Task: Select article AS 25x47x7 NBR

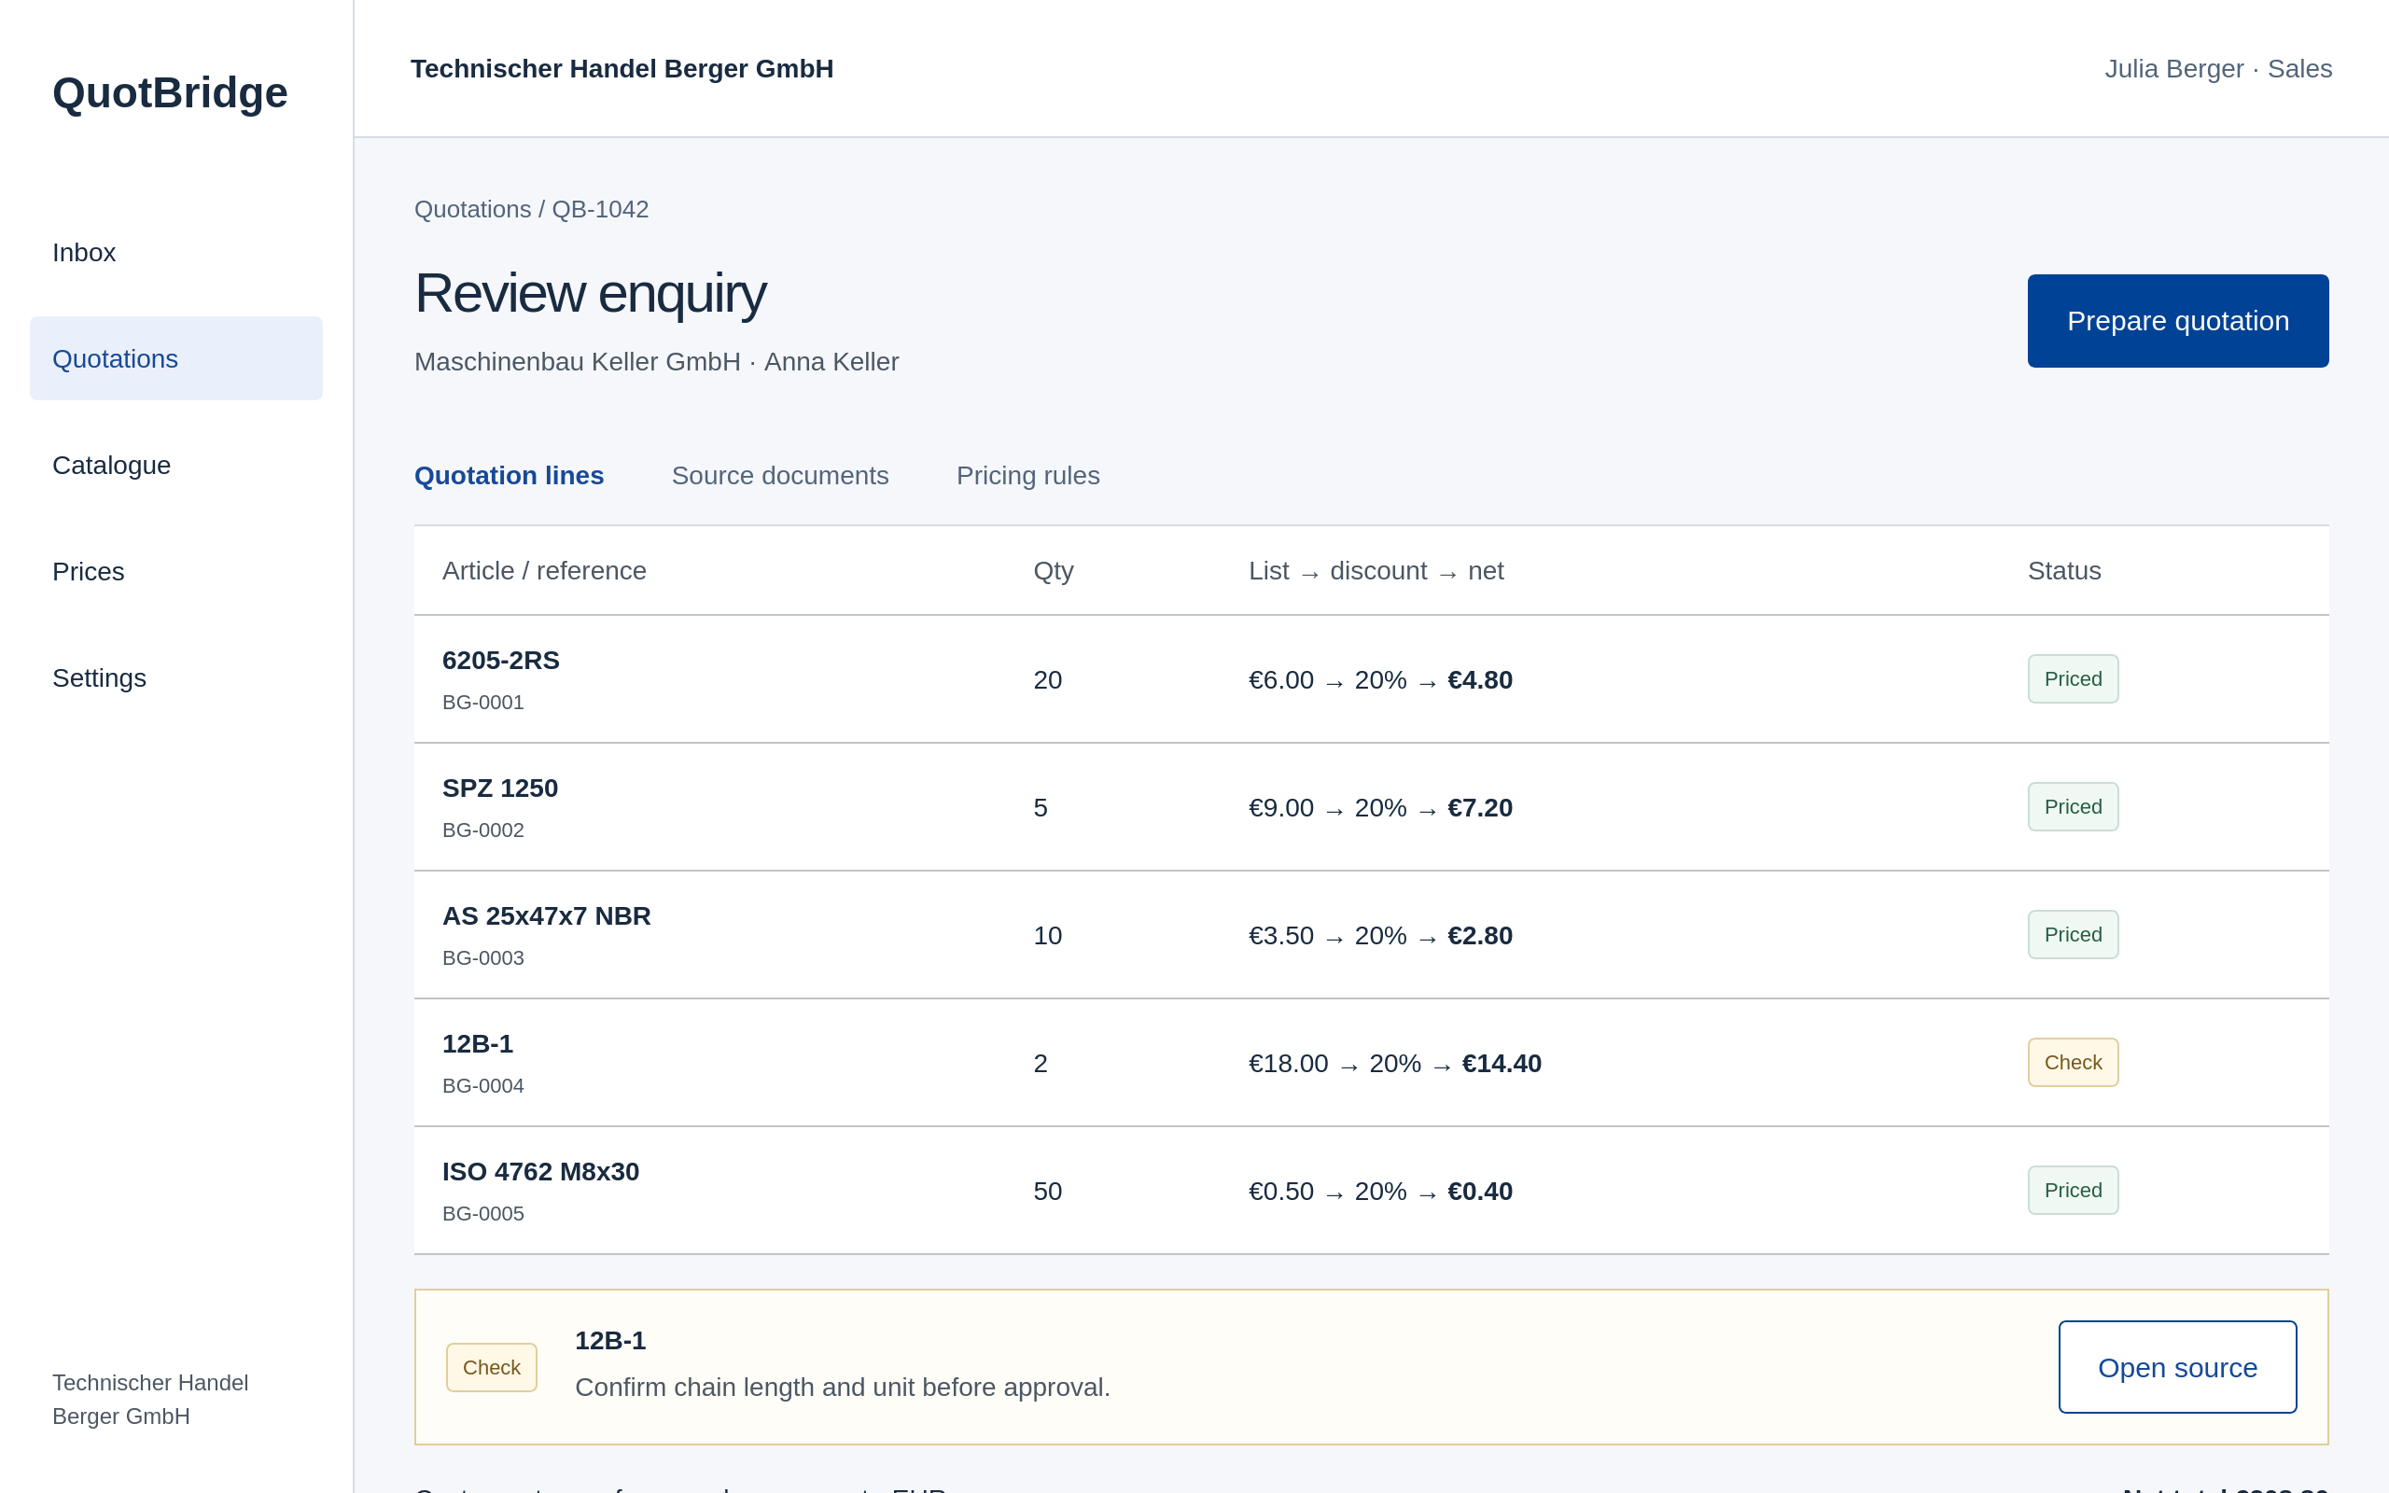Action: point(546,916)
